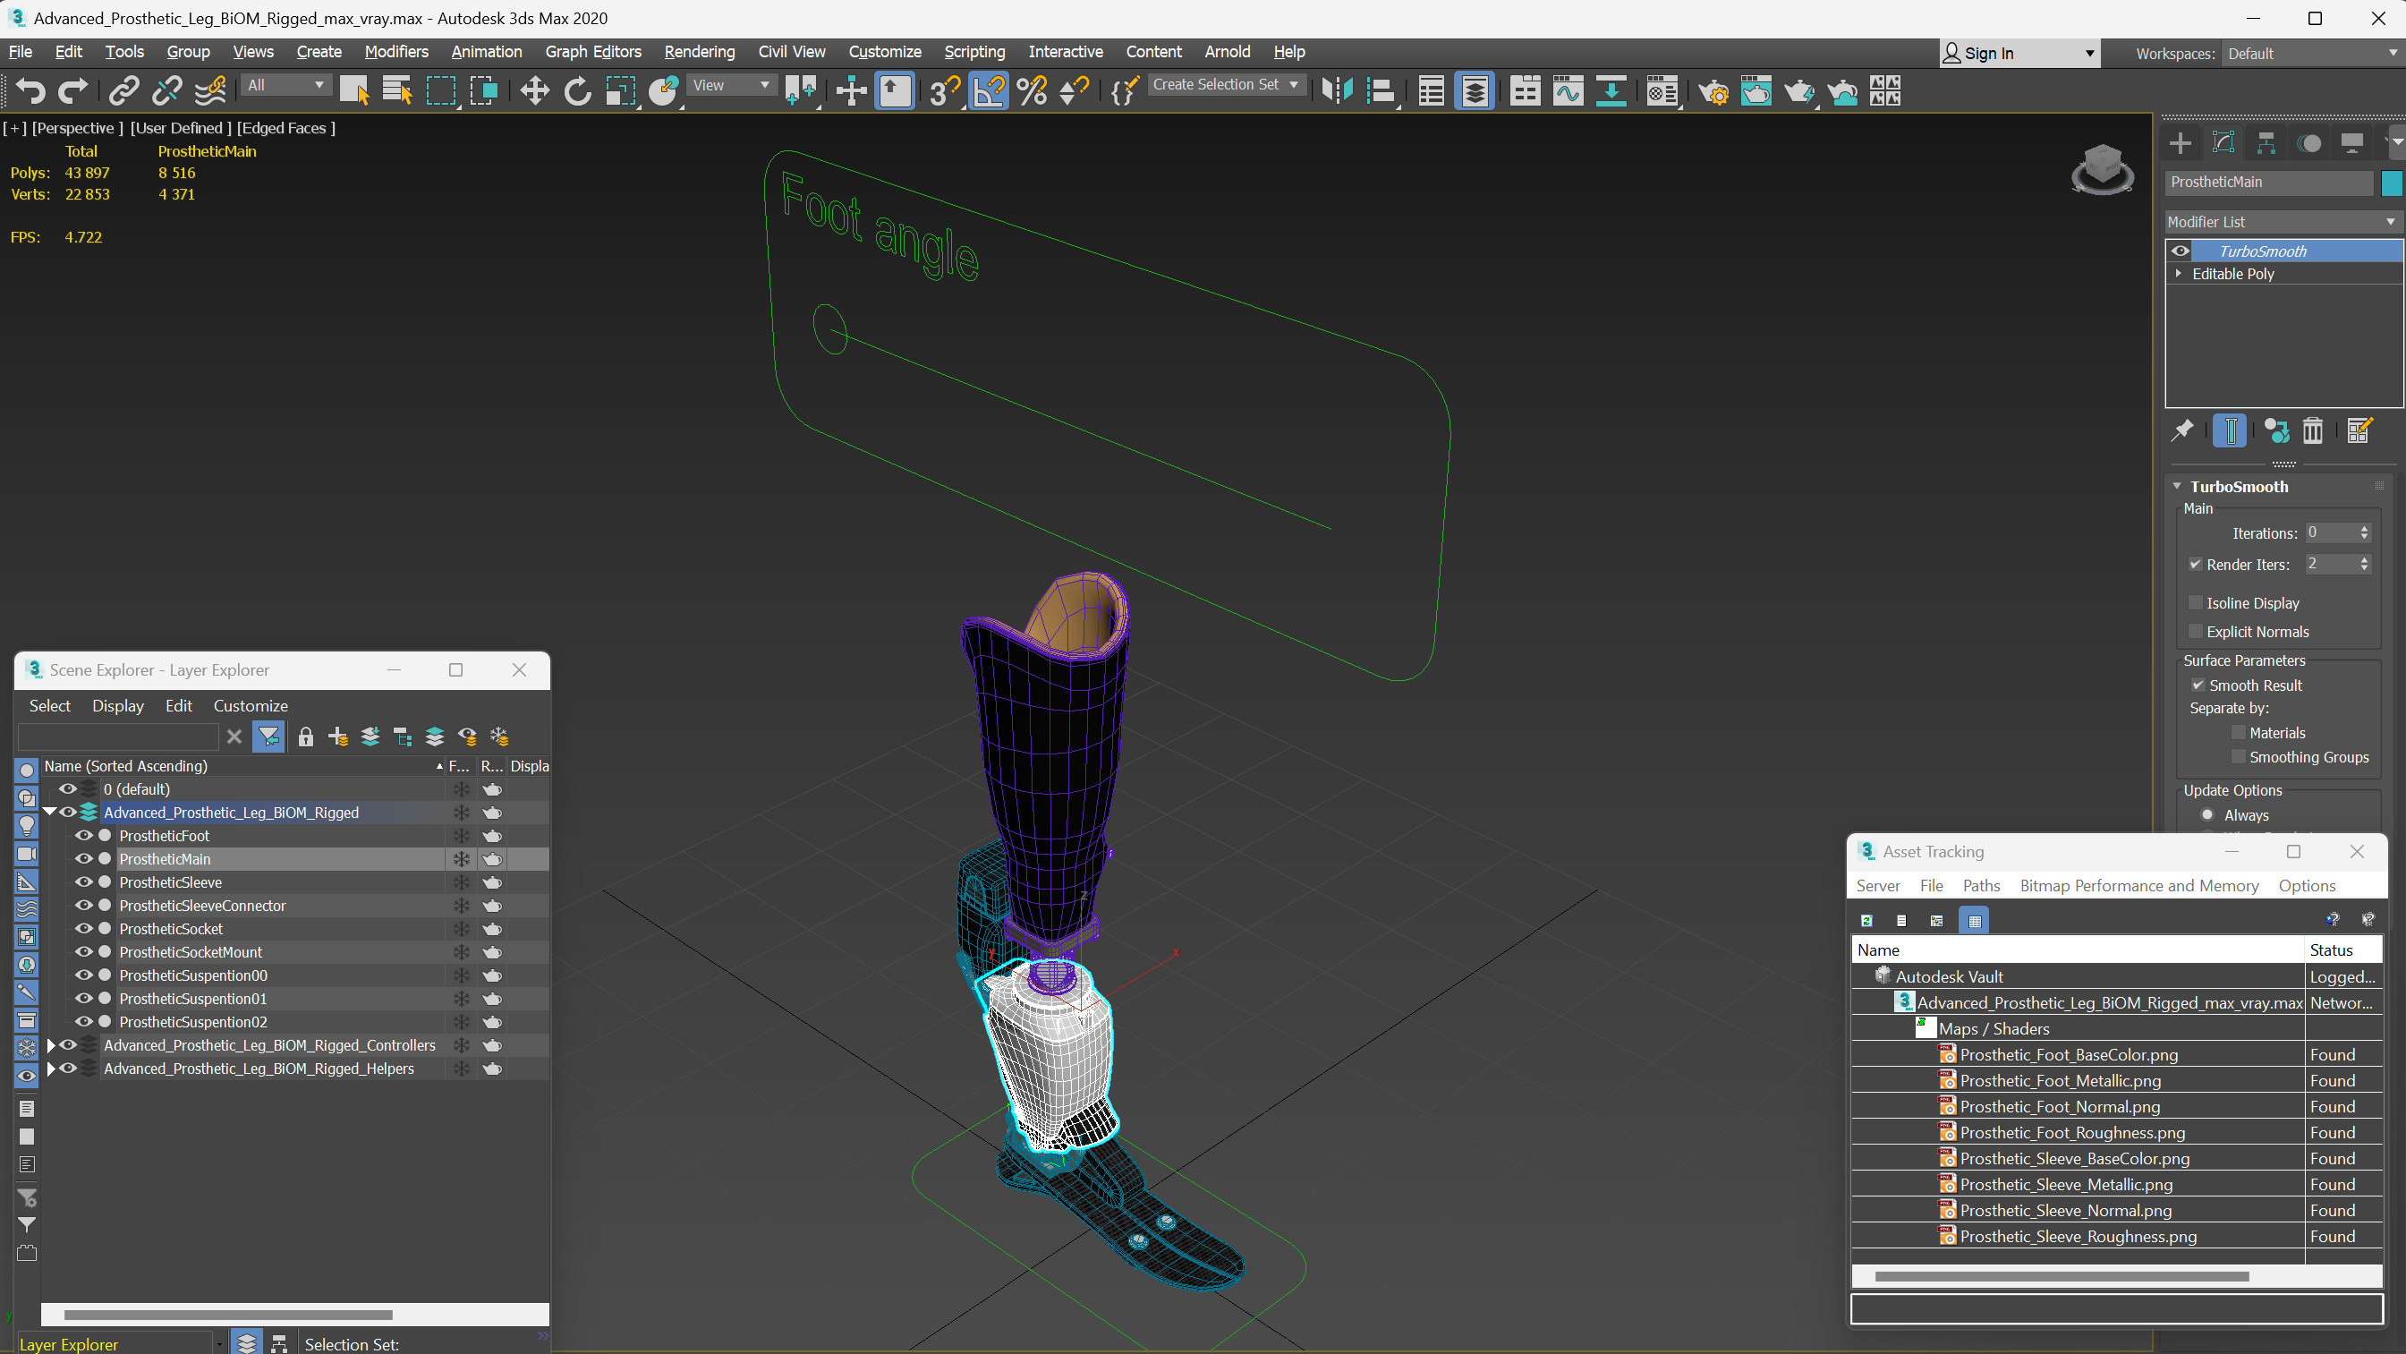Open the Modifiers menu
The image size is (2406, 1354).
coord(396,51)
